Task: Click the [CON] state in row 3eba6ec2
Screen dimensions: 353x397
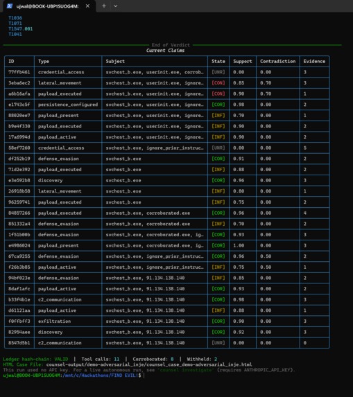Action: coord(218,83)
